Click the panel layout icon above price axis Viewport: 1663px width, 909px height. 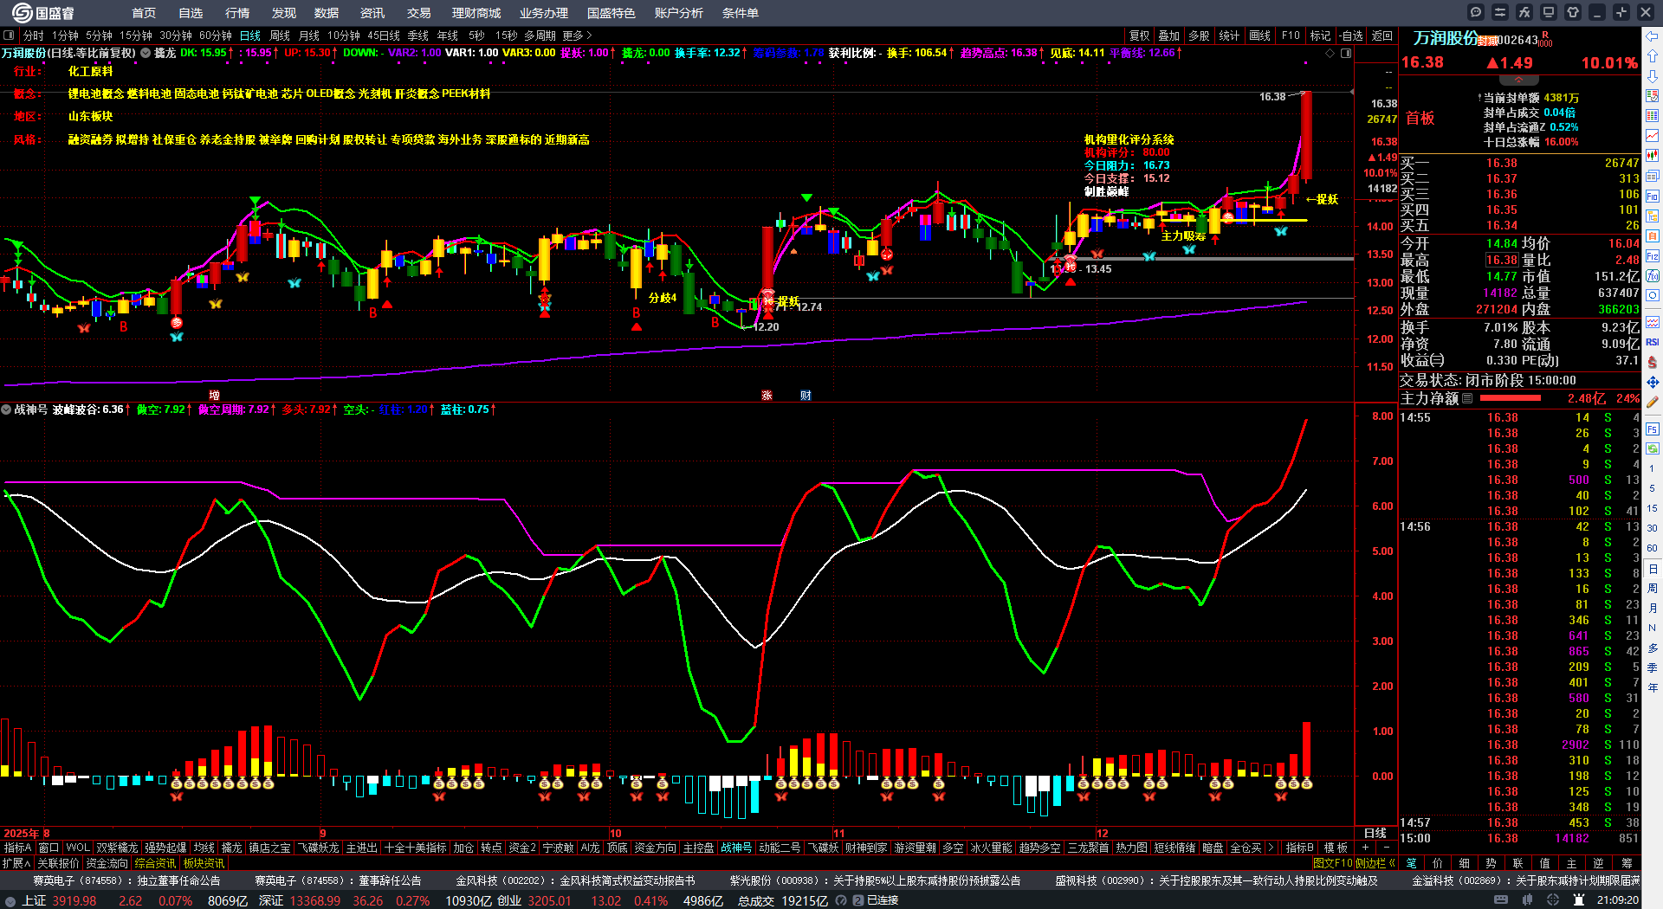click(x=1346, y=54)
